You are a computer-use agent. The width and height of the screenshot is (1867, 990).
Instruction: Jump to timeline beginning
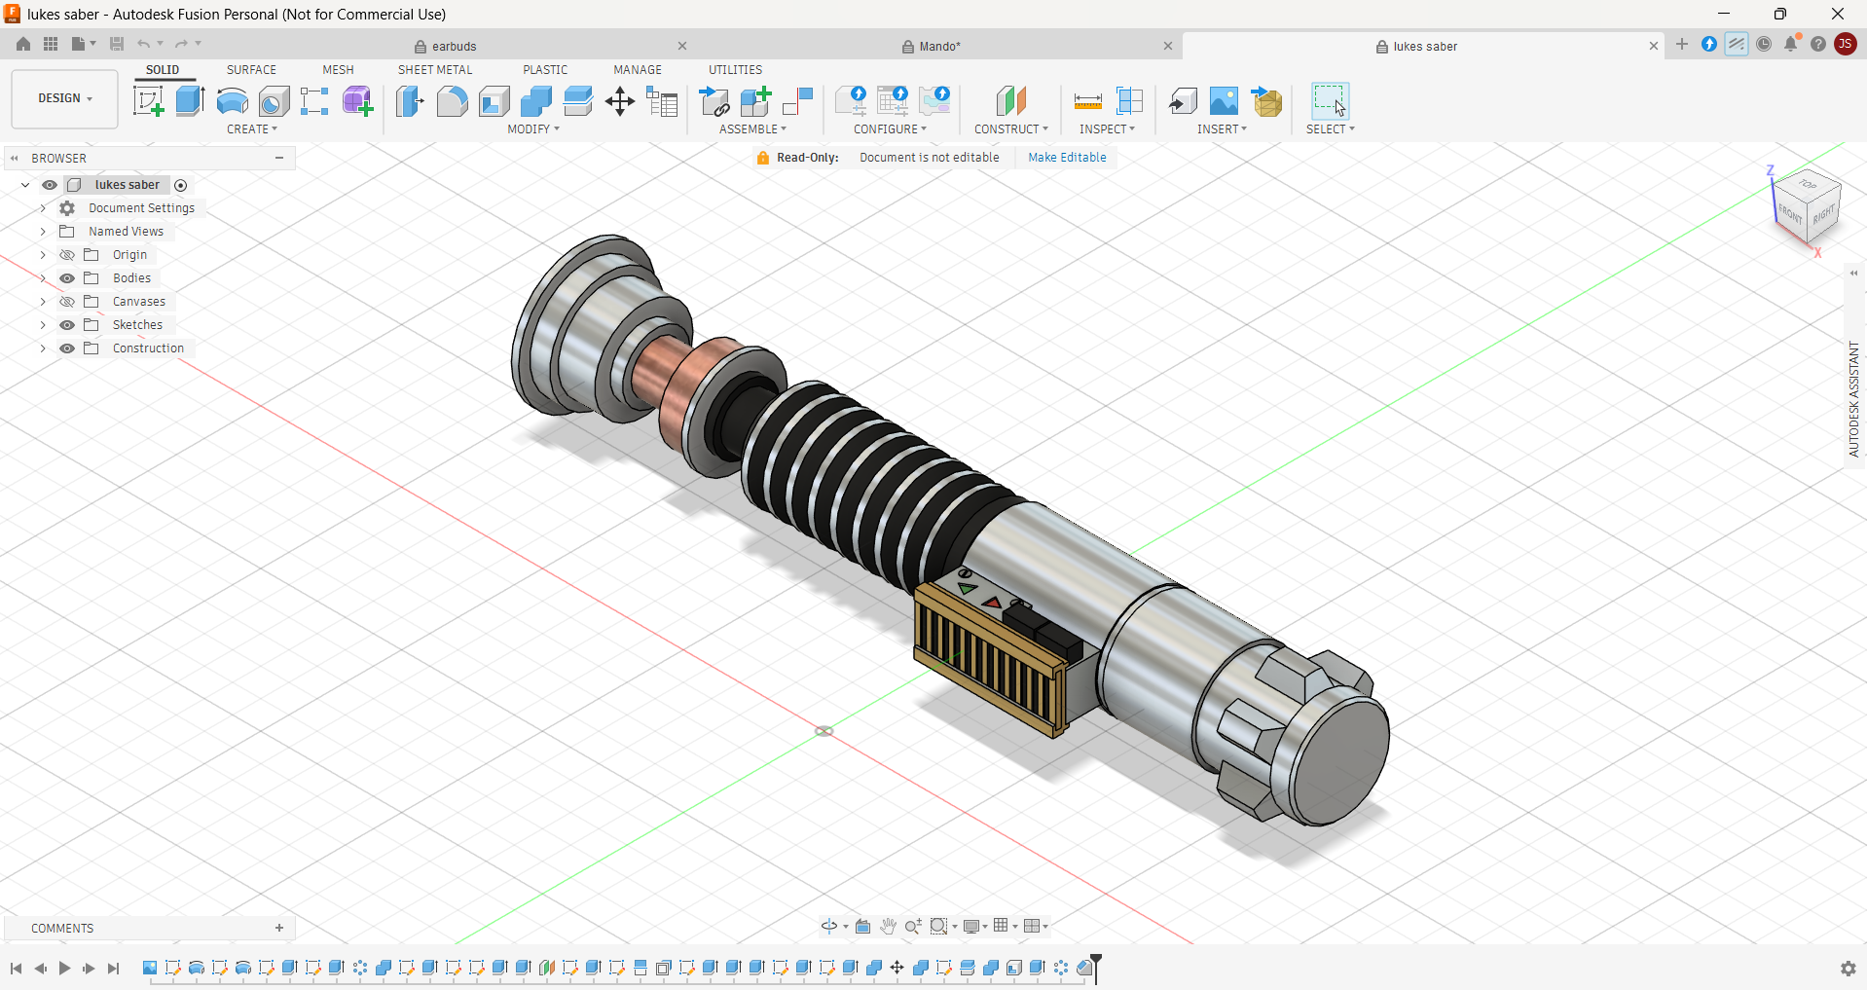[x=17, y=969]
